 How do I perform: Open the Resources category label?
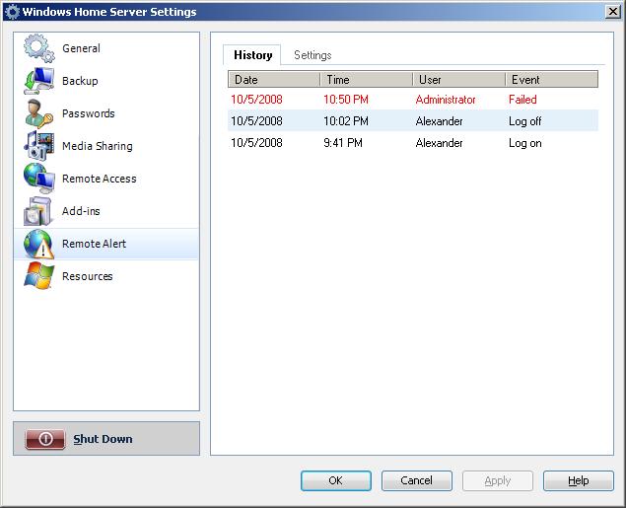click(87, 276)
